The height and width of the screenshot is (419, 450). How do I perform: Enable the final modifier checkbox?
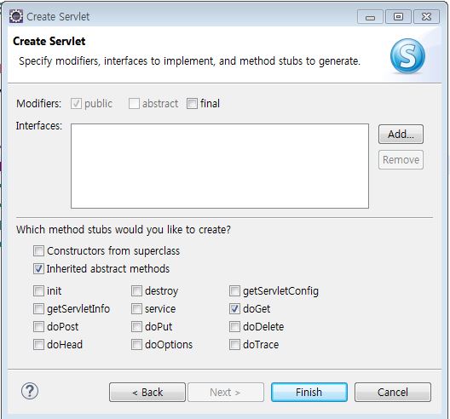[x=192, y=104]
